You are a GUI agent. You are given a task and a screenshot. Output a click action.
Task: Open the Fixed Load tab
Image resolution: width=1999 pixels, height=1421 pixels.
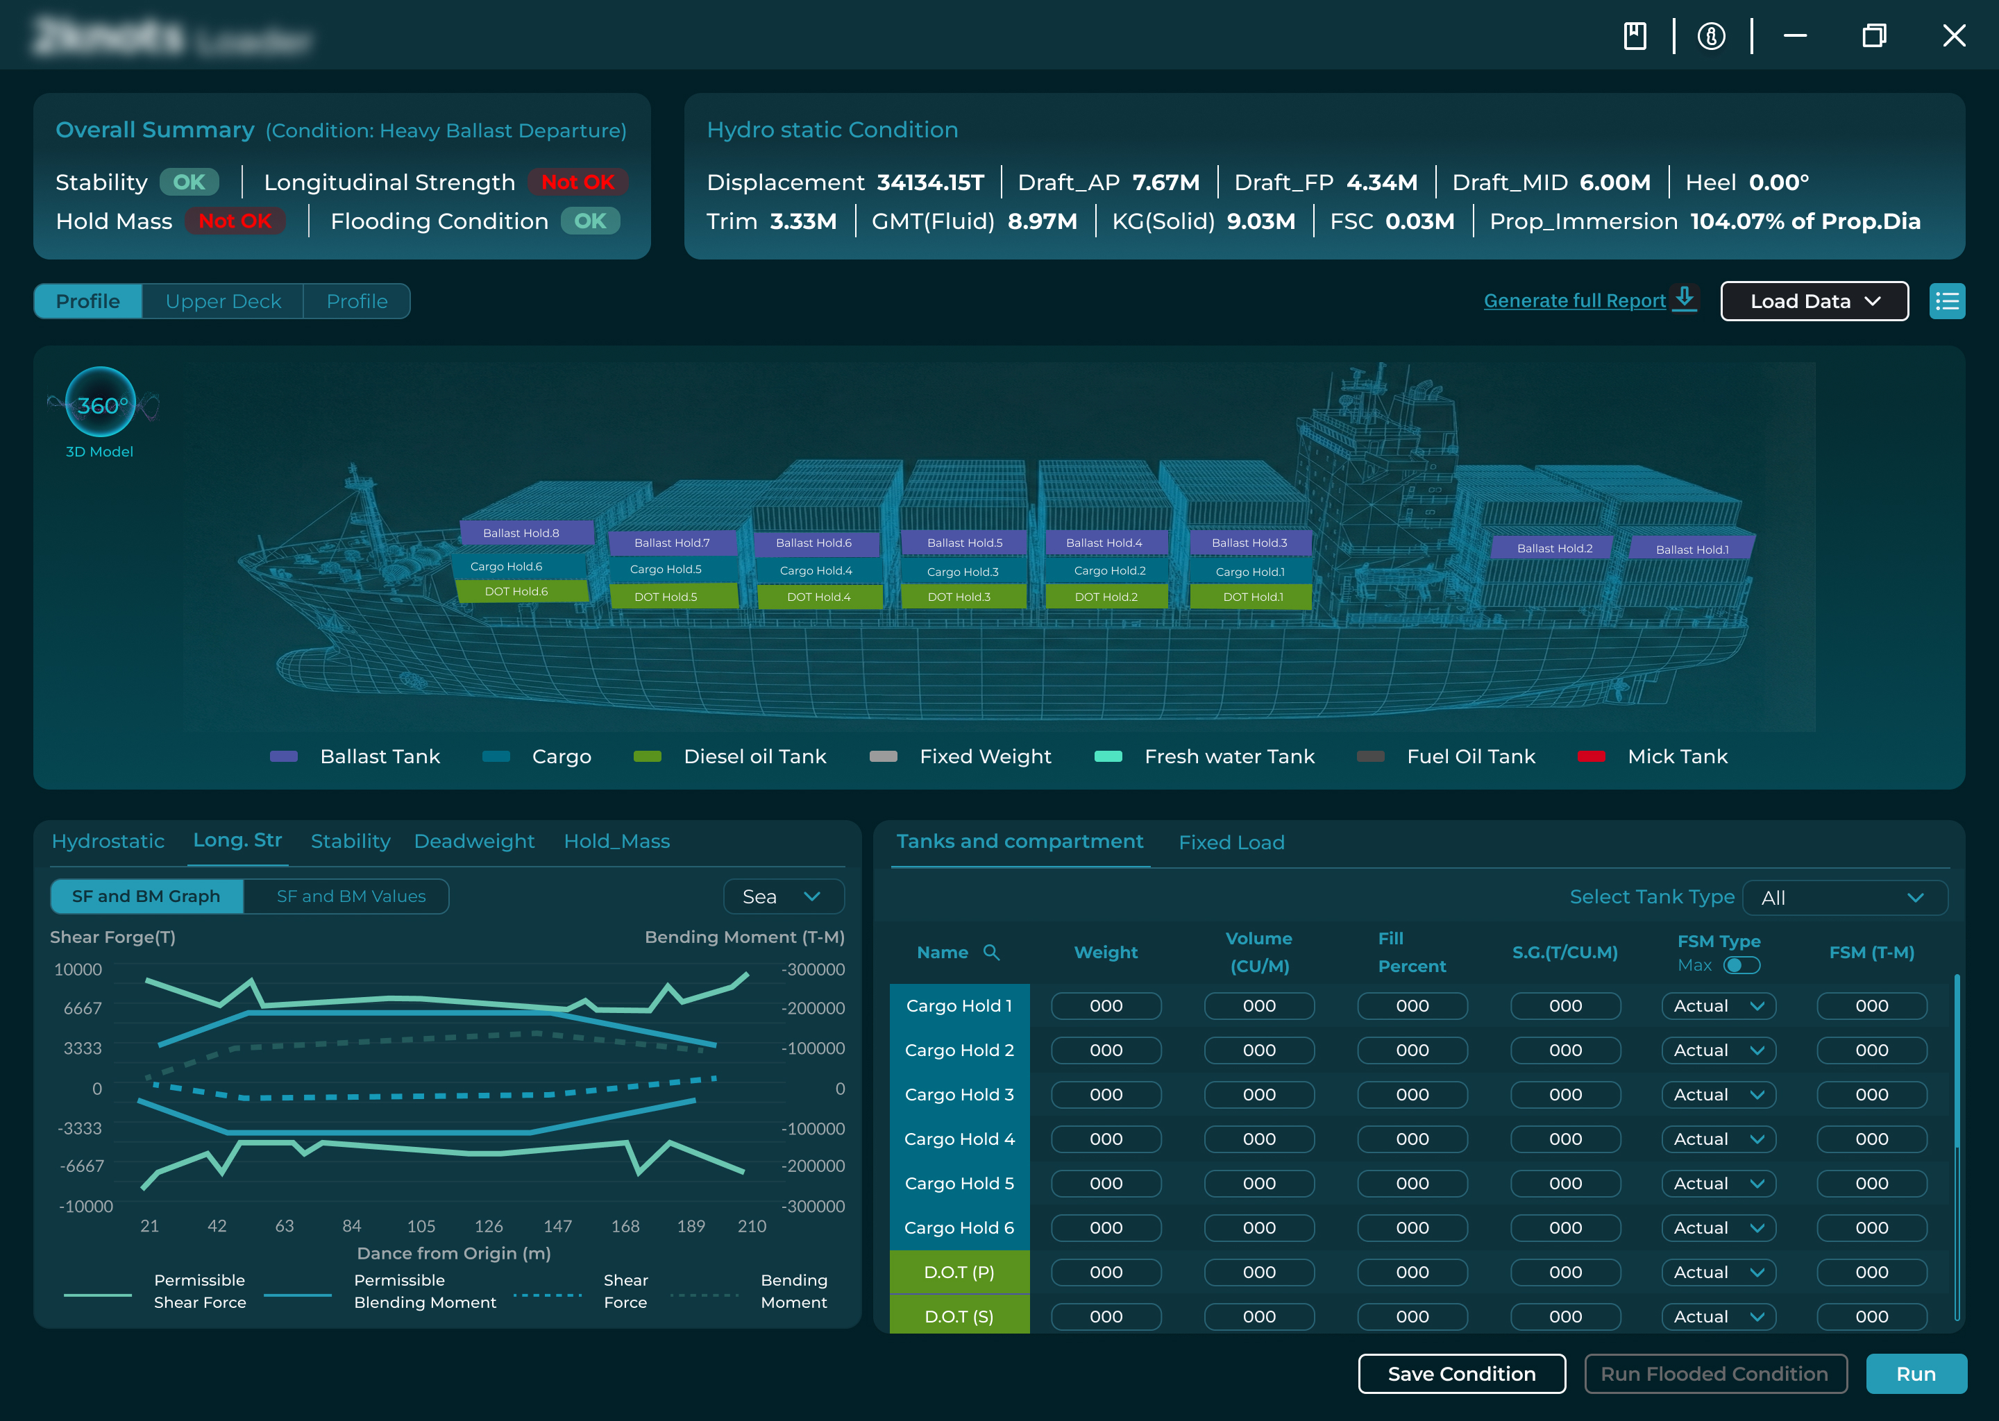(x=1231, y=842)
